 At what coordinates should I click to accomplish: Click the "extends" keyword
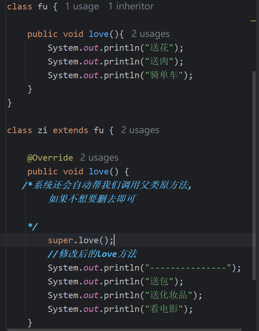70,130
